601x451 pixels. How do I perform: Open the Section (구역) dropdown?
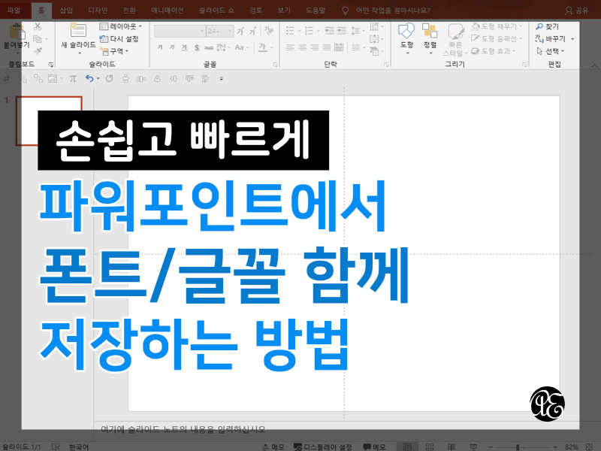coord(114,51)
